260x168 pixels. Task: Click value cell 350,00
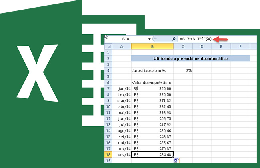coord(152,88)
